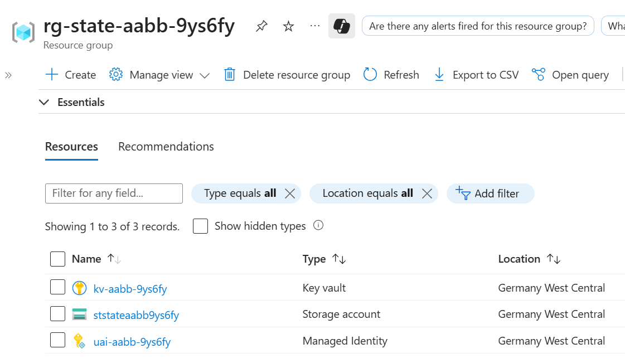Enable Show hidden types
The width and height of the screenshot is (625, 363).
pos(200,226)
